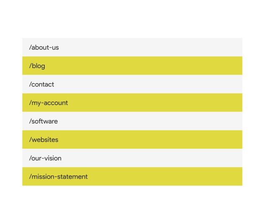Viewport: 263px width, 208px height.
Task: Click the '/contact' text label
Action: tap(41, 84)
